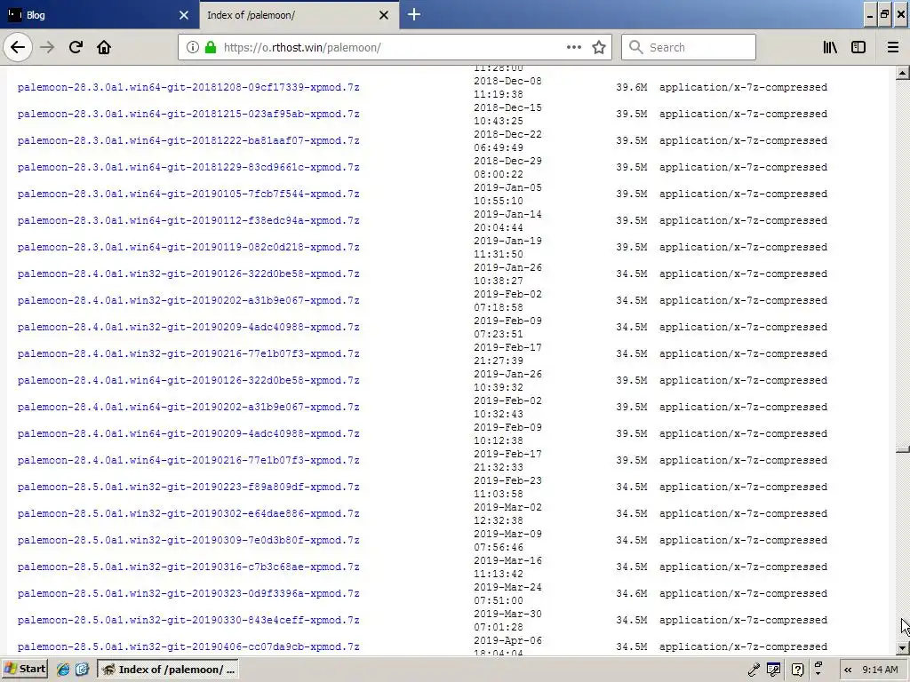Open palemoon-28.4.0a1 win64 20190202 link
Screen dimensions: 910x682
188,407
